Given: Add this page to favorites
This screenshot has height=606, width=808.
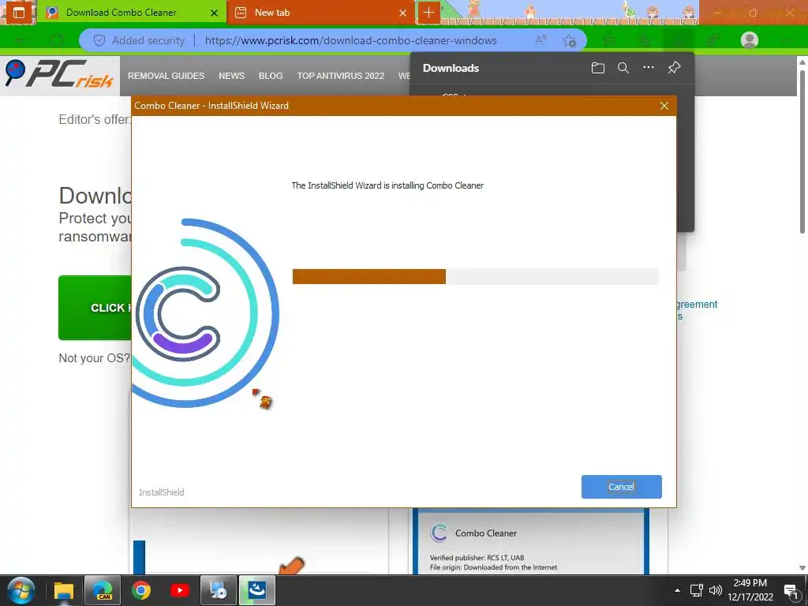Looking at the screenshot, I should [x=570, y=40].
